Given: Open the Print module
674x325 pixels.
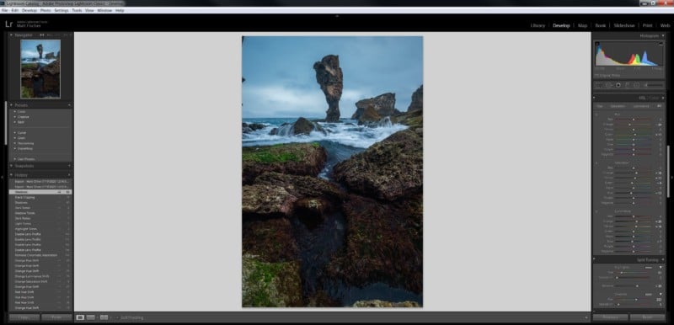Looking at the screenshot, I should coord(647,25).
